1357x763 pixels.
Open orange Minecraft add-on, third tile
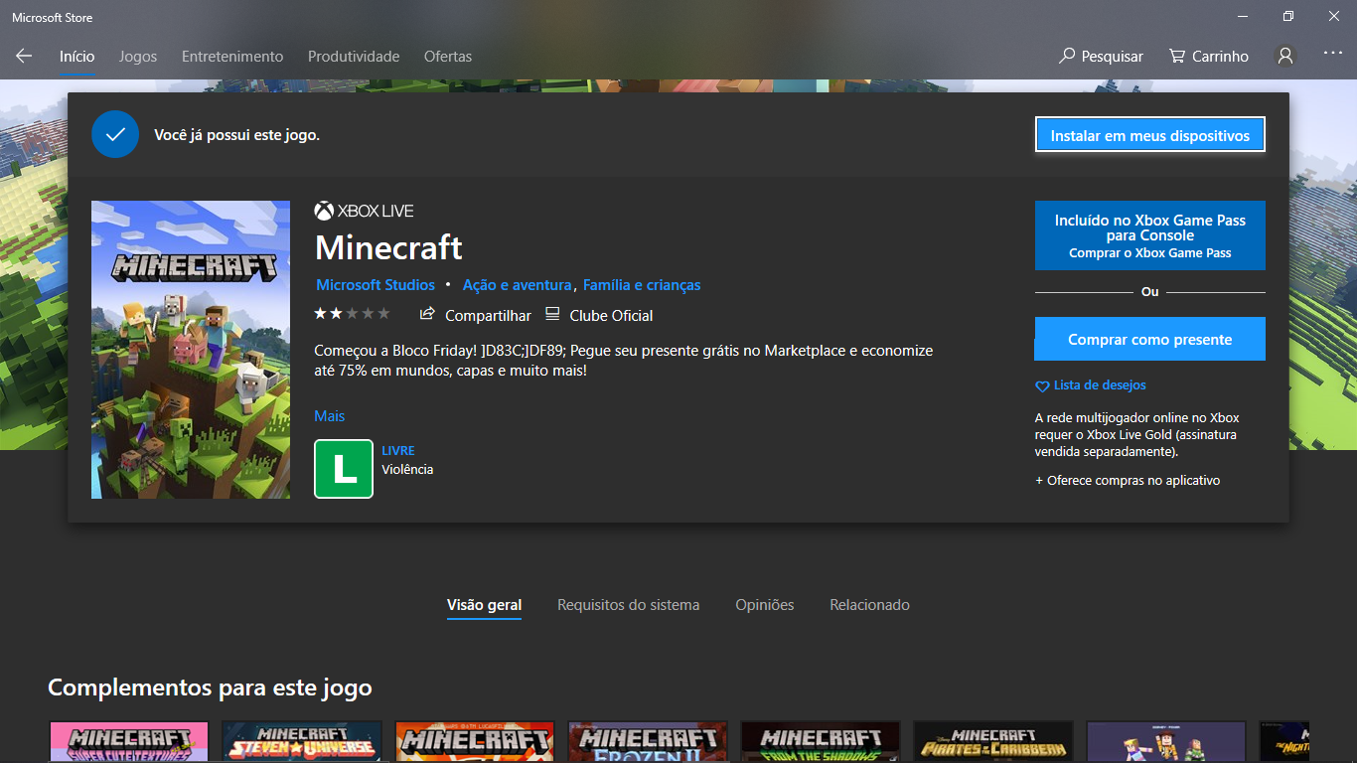475,742
